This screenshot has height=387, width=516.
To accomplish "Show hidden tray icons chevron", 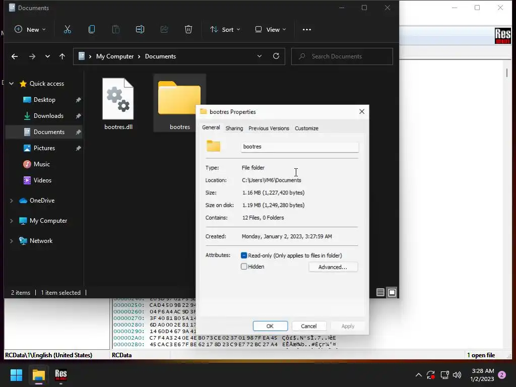I will (419, 375).
